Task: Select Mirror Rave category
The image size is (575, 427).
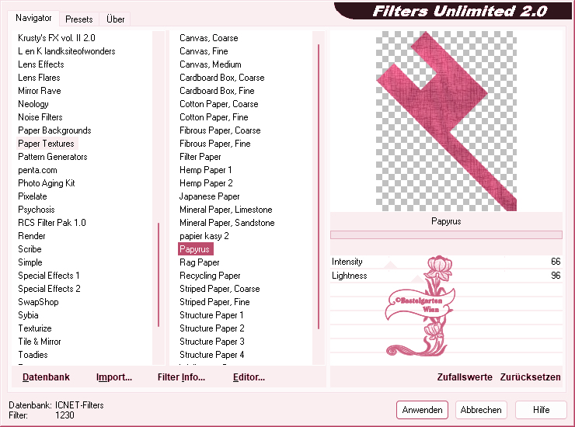Action: coord(39,91)
